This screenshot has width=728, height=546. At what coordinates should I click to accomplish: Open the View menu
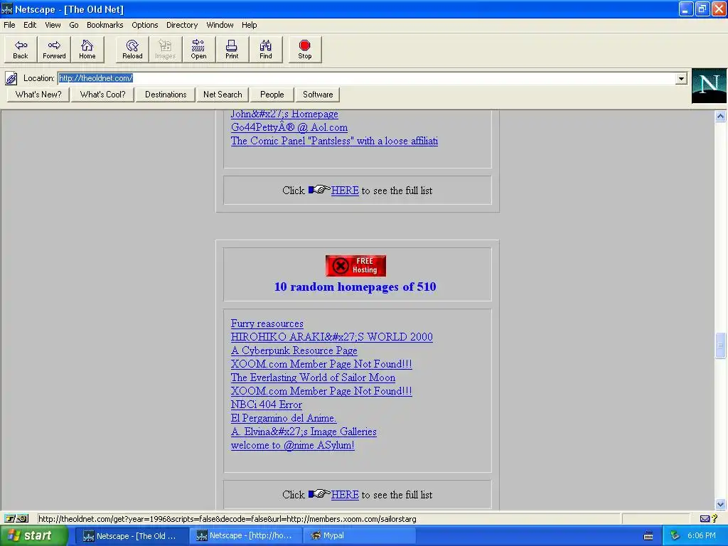[x=53, y=25]
